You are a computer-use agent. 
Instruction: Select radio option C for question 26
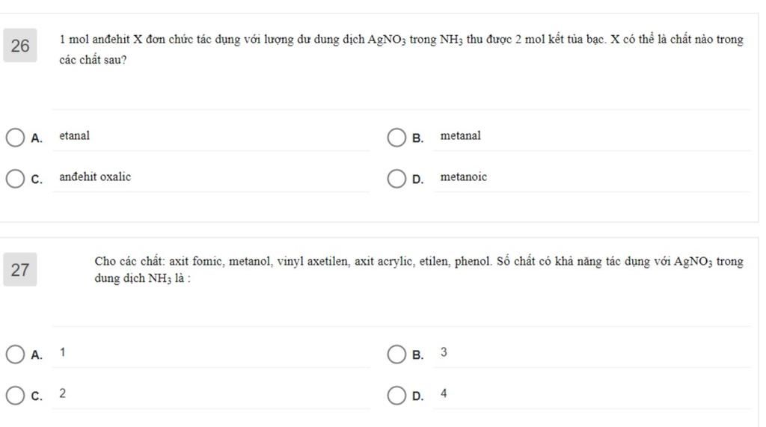tap(15, 179)
